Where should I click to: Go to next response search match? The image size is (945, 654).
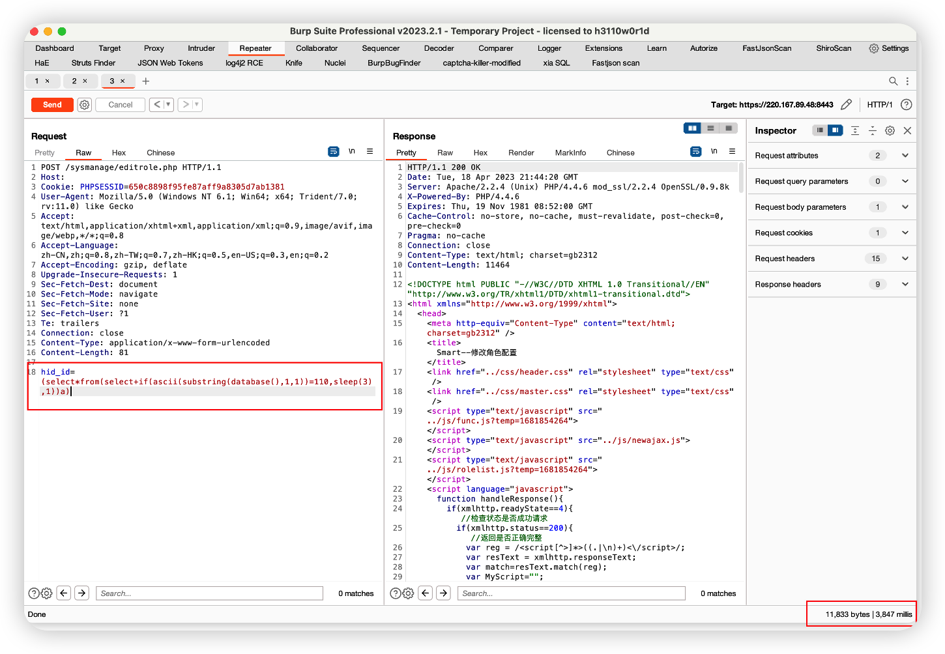[x=444, y=593]
